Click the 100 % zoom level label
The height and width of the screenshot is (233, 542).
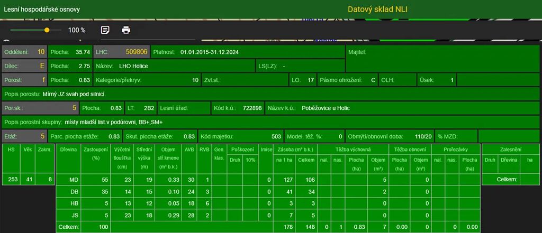(x=77, y=30)
